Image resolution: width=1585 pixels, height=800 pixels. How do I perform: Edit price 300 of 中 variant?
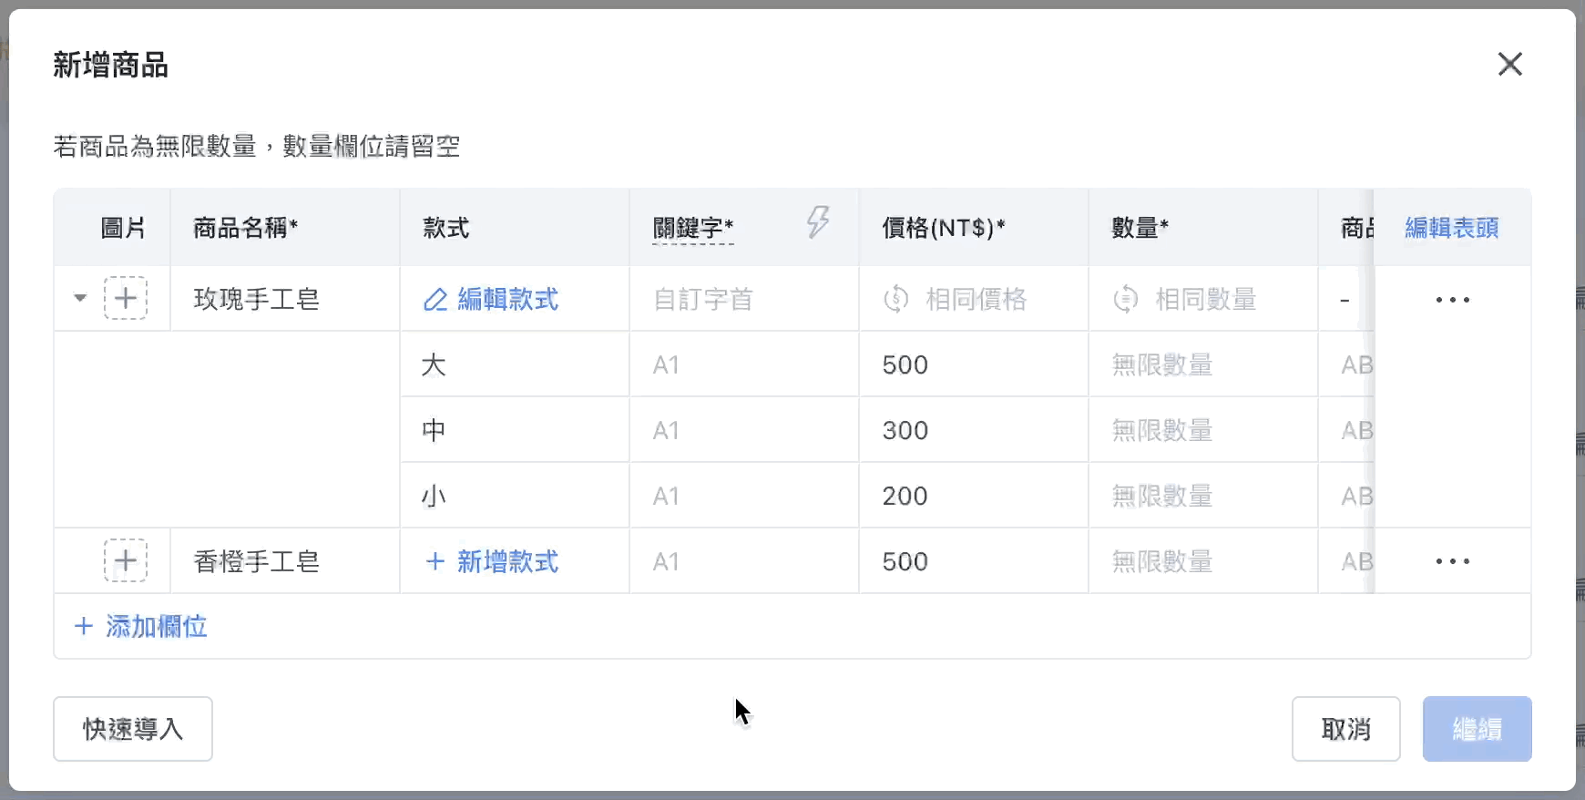974,430
